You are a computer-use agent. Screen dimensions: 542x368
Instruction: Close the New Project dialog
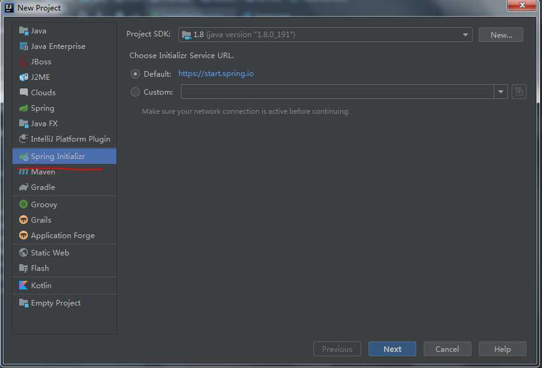(522, 5)
